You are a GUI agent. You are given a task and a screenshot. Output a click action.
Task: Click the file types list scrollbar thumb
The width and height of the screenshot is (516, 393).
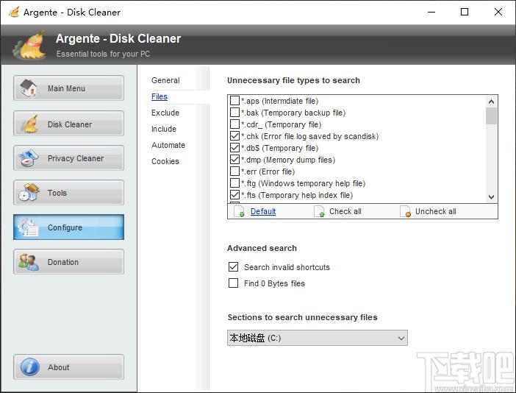click(491, 116)
